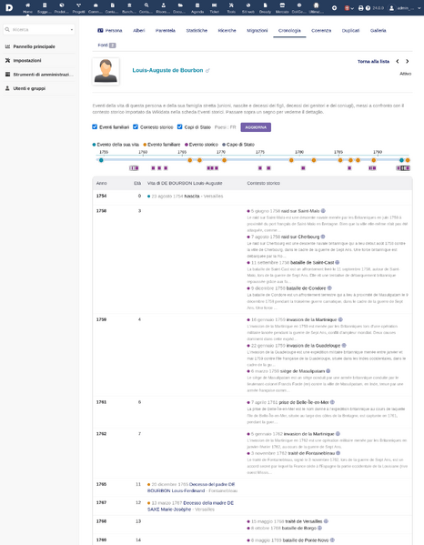Image resolution: width=424 pixels, height=545 pixels.
Task: Click the Dolibarr D logo
Action: 9,7
